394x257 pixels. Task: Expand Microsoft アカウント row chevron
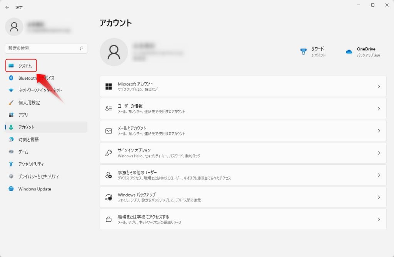click(x=379, y=87)
